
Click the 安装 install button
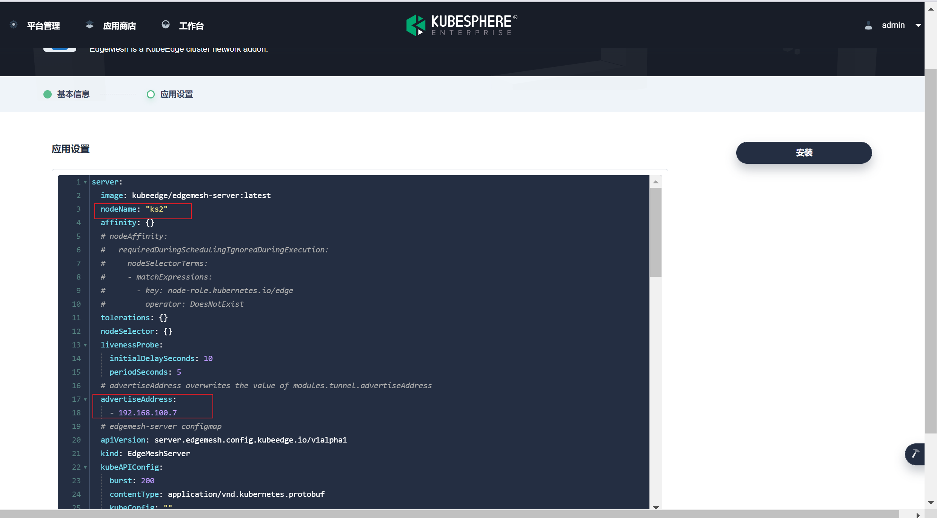(804, 153)
